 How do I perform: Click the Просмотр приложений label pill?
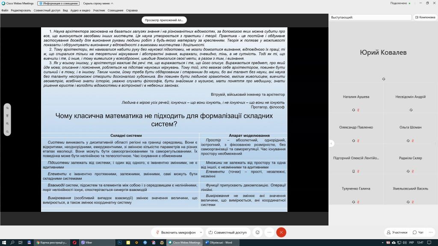click(164, 20)
